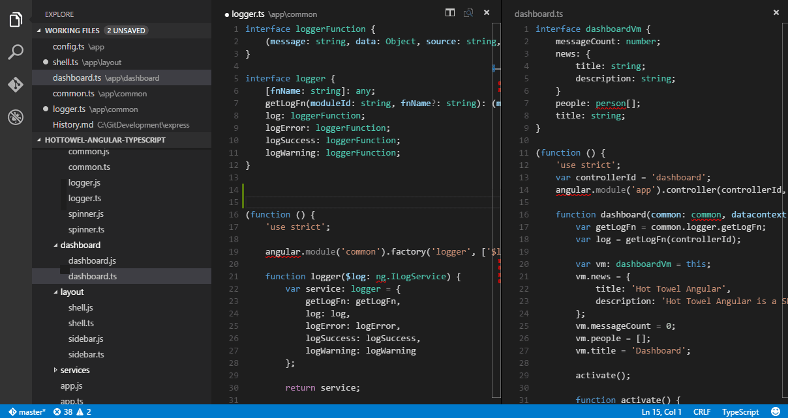Open preview using the preview icon
The height and width of the screenshot is (418, 788).
click(468, 12)
